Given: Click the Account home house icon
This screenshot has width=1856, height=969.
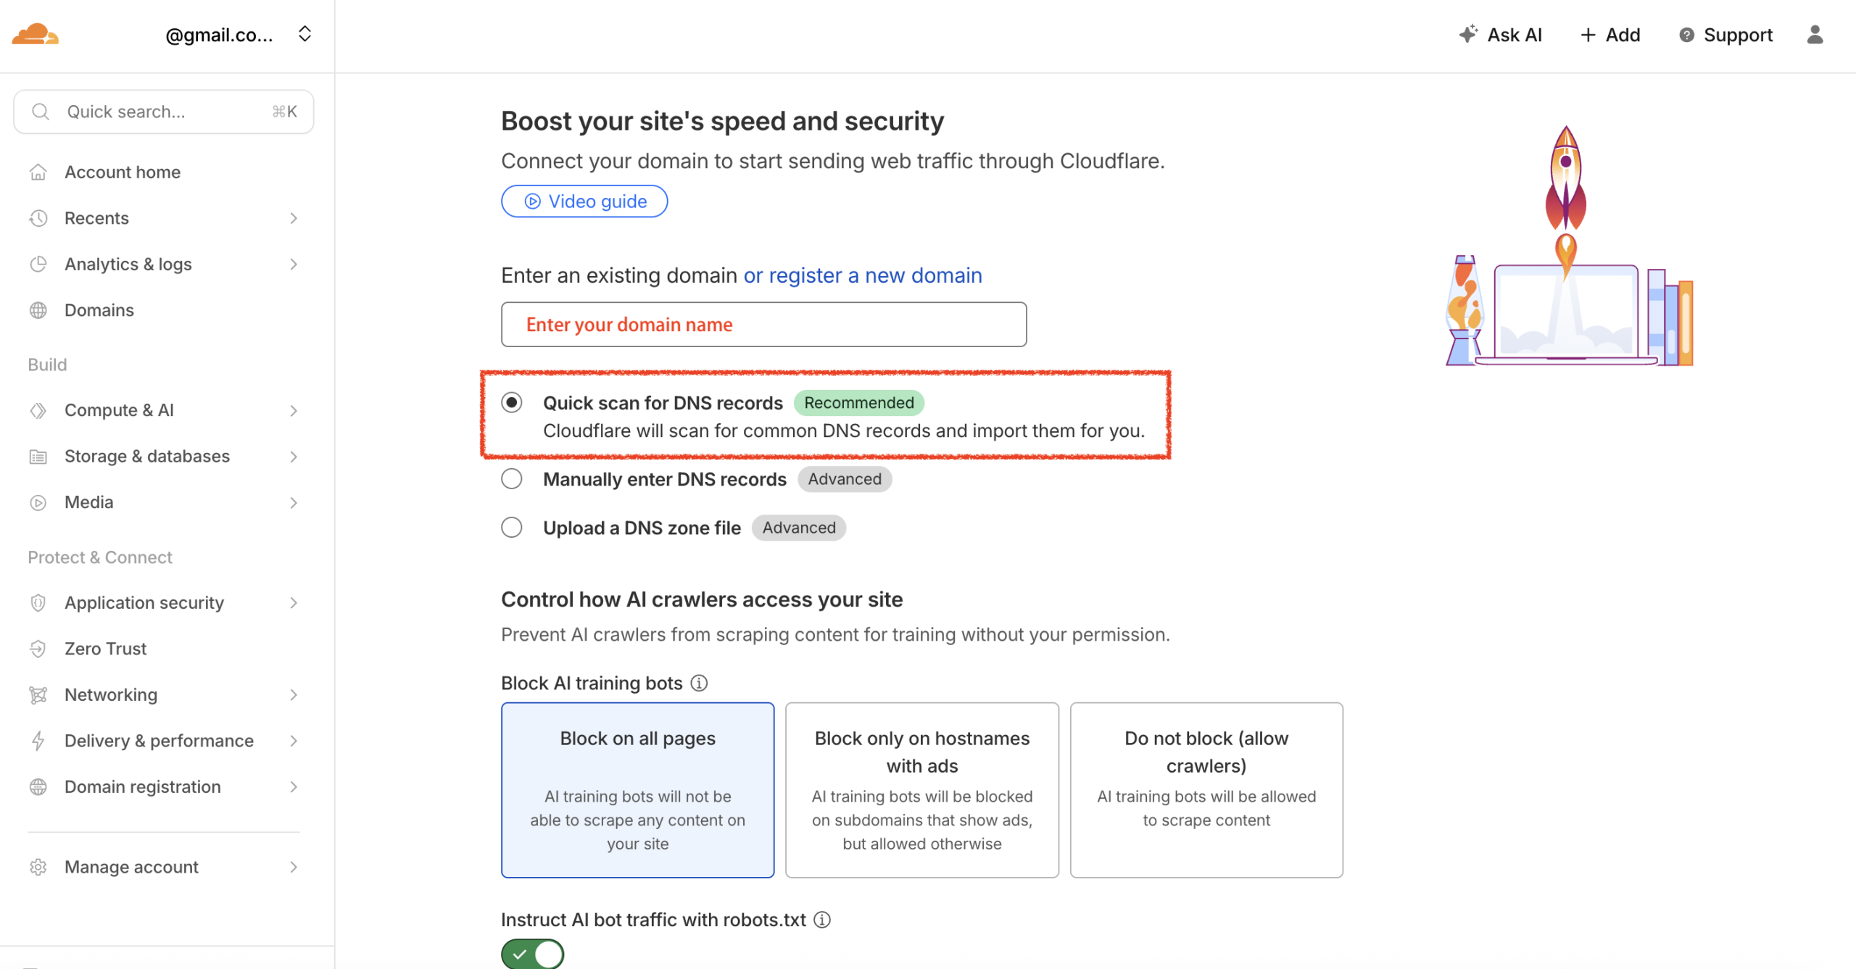Looking at the screenshot, I should [38, 172].
